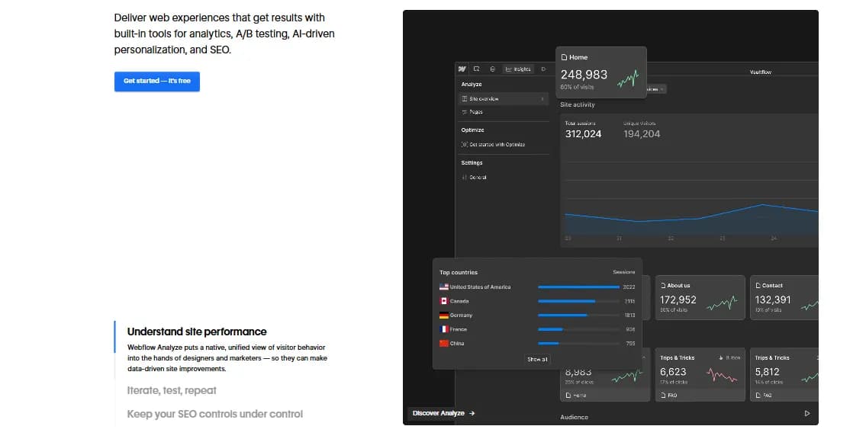The image size is (866, 439).
Task: Click the Unique visitors value 194,204
Action: pos(642,134)
